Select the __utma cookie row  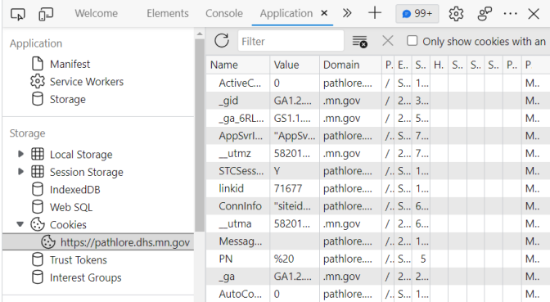click(x=378, y=223)
